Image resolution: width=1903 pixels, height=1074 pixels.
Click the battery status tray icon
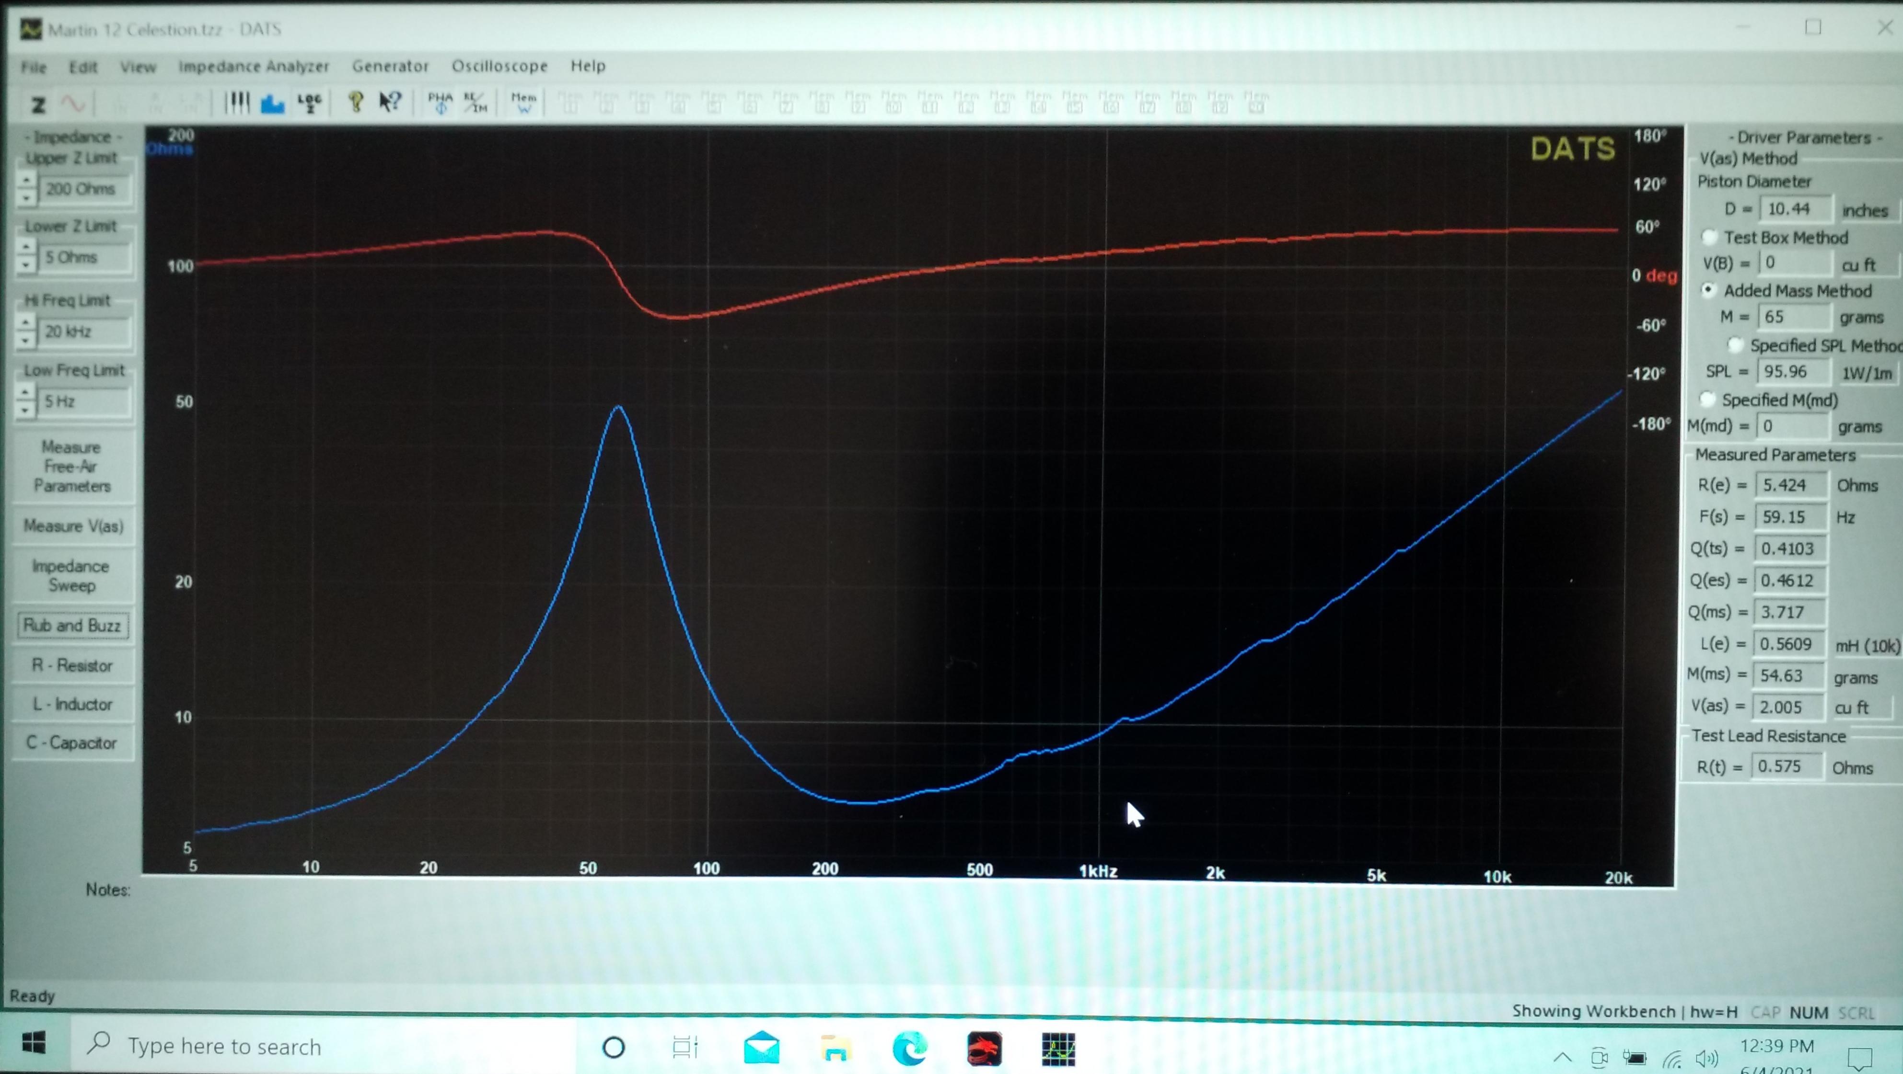[1634, 1059]
